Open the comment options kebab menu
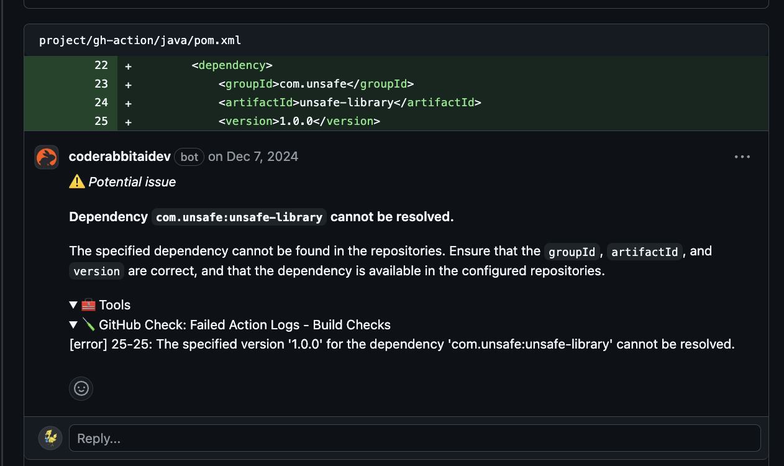 742,157
